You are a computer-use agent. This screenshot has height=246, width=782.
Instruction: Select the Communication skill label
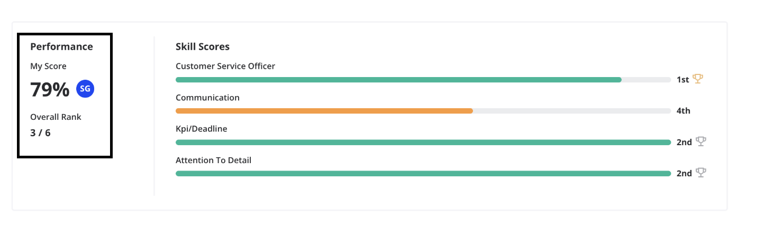click(x=207, y=98)
